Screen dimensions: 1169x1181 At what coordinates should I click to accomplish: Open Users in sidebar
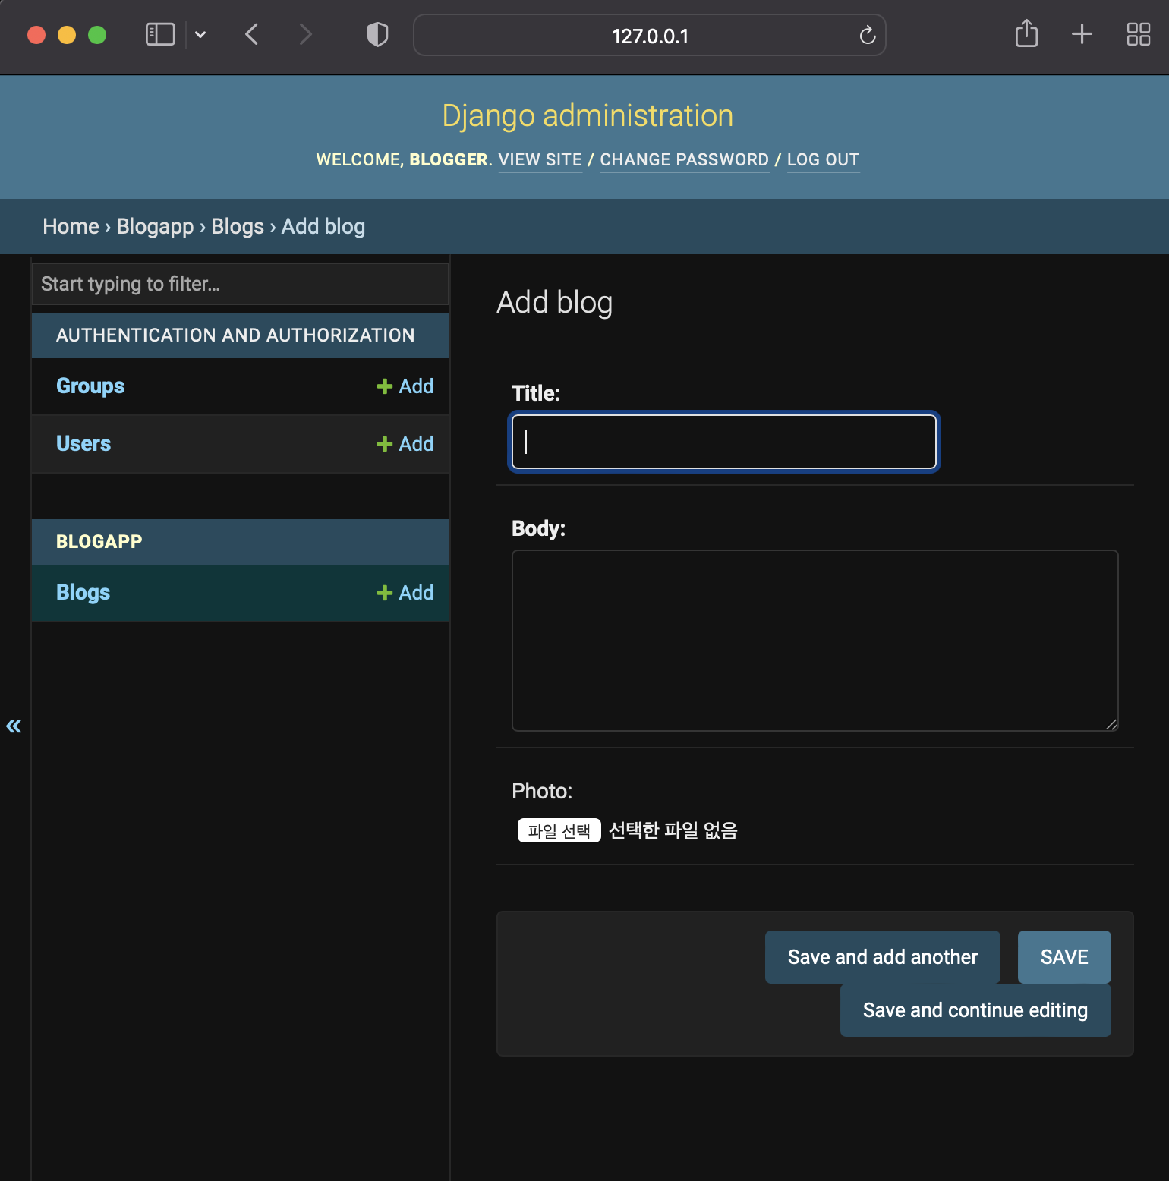pos(83,443)
